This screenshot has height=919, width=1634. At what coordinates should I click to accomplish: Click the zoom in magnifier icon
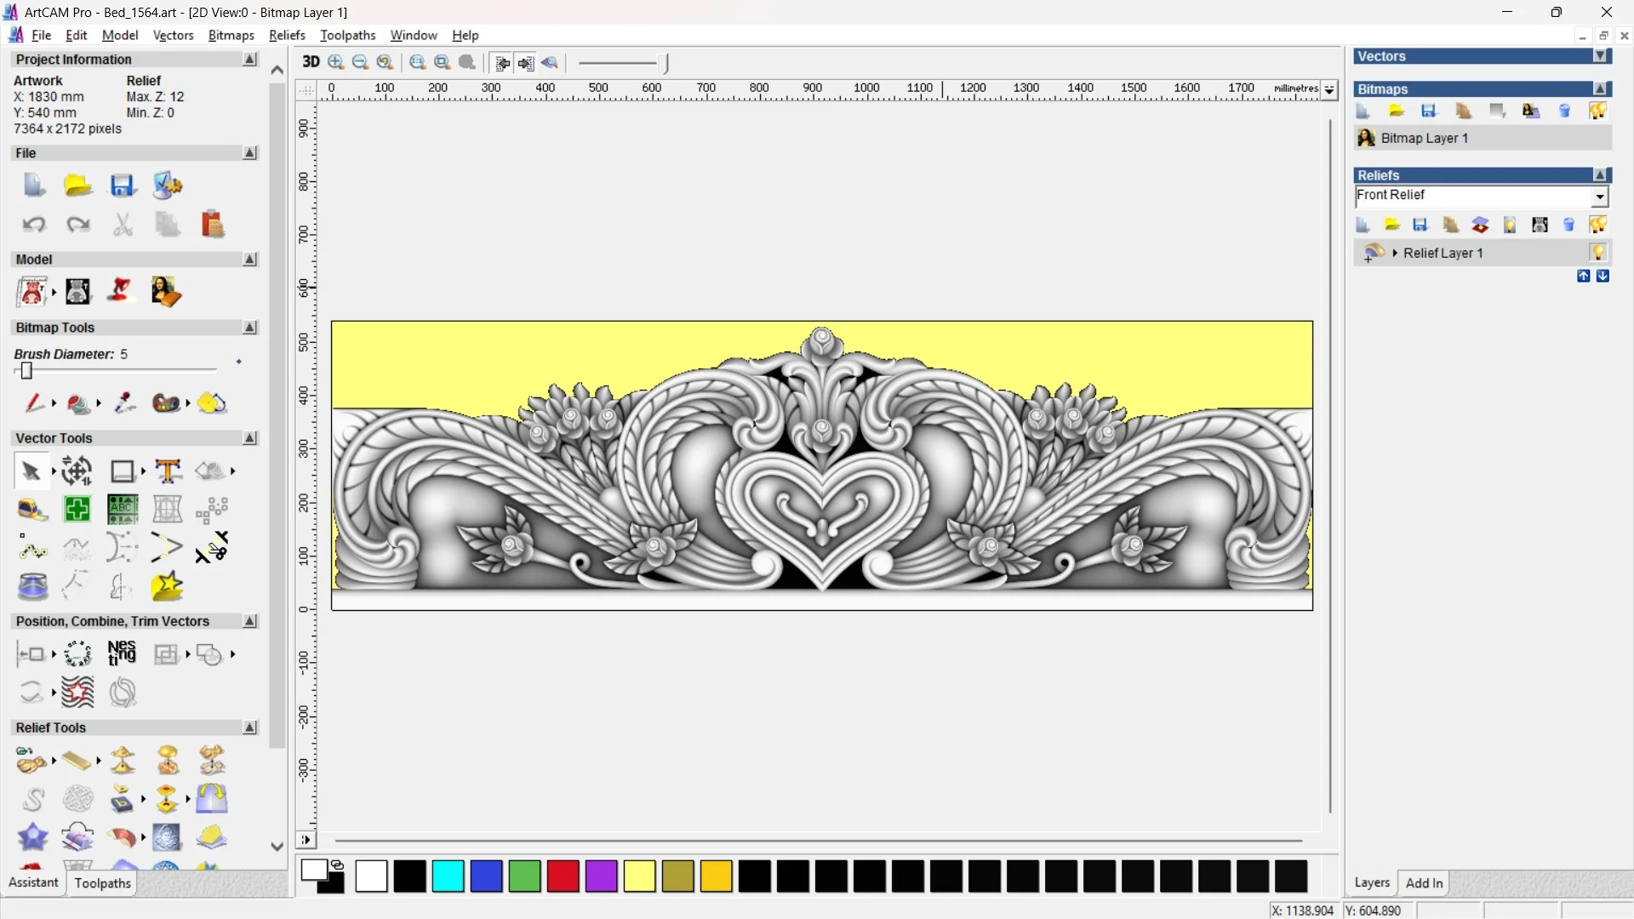click(335, 62)
